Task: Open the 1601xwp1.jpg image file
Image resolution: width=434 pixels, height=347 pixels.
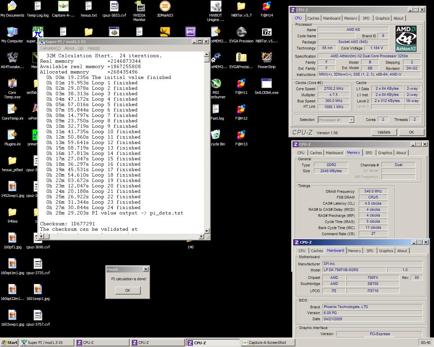Action: tap(38, 292)
